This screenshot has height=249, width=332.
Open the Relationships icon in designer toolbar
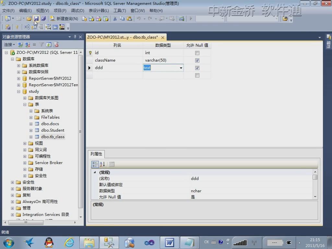pos(27,27)
